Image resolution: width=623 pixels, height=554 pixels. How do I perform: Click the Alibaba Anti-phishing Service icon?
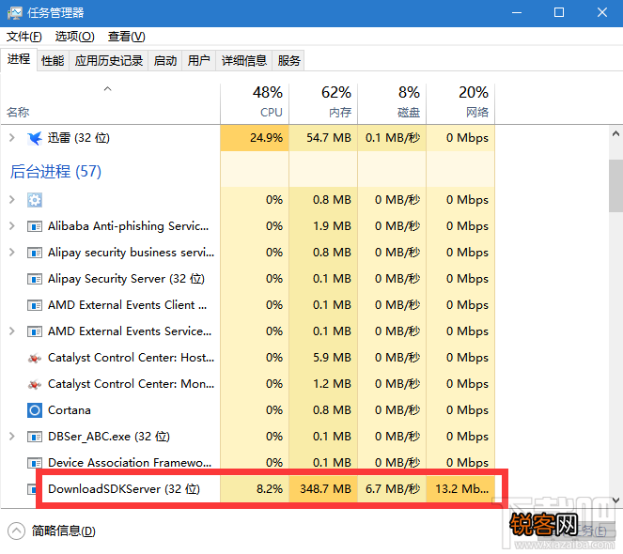[35, 226]
